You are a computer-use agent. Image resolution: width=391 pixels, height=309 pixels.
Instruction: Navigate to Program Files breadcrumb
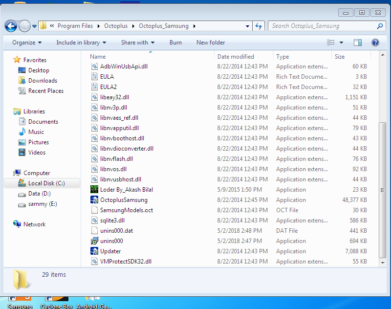pos(75,26)
